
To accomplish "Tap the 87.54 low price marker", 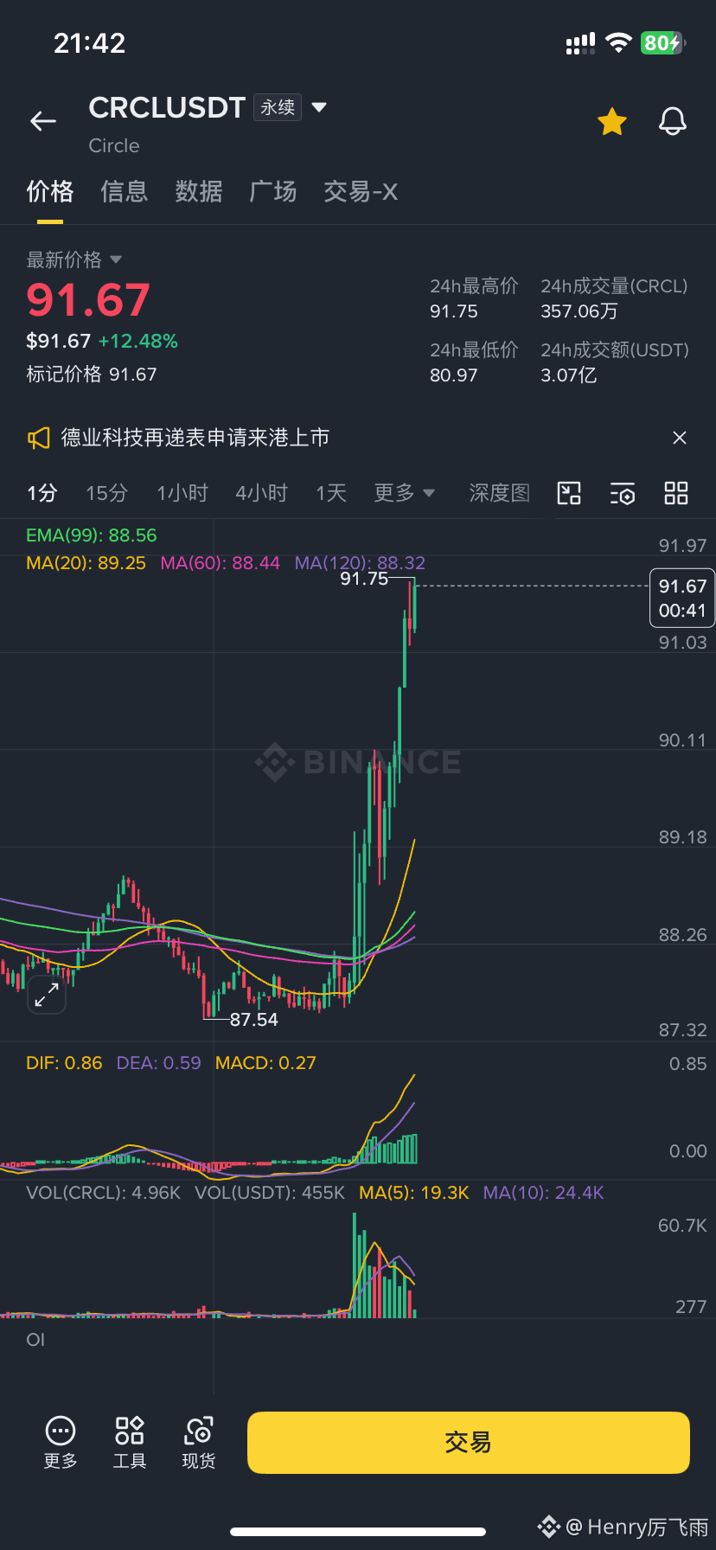I will click(254, 1020).
